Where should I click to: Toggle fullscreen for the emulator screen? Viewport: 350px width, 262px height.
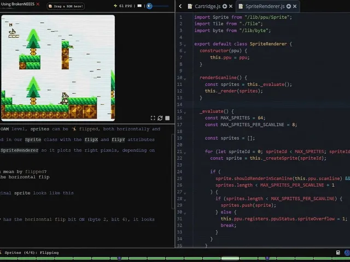pyautogui.click(x=153, y=118)
